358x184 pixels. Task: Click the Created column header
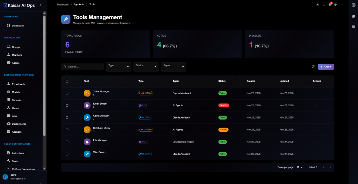[251, 81]
